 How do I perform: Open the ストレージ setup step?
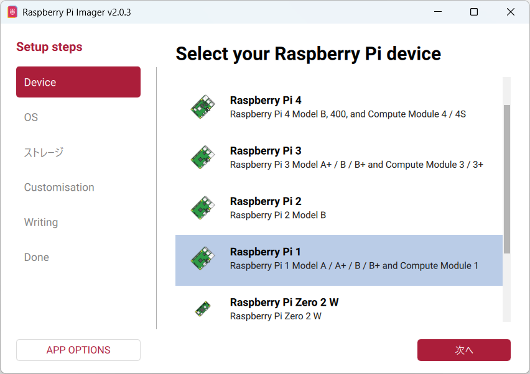pyautogui.click(x=44, y=152)
